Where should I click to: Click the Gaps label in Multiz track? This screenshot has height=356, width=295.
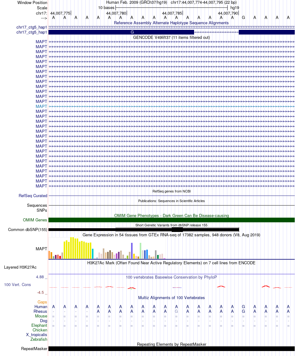point(43,302)
